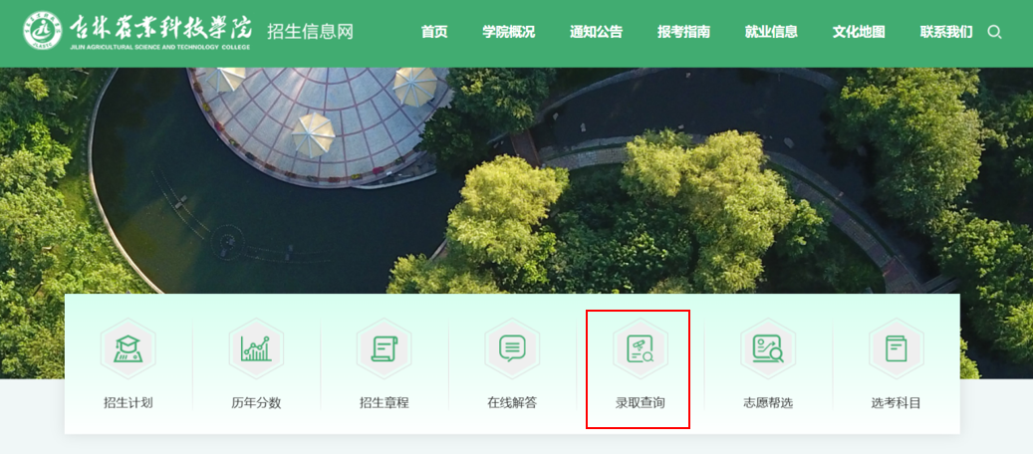Click the 志愿帮选 label link
This screenshot has height=454, width=1033.
768,402
